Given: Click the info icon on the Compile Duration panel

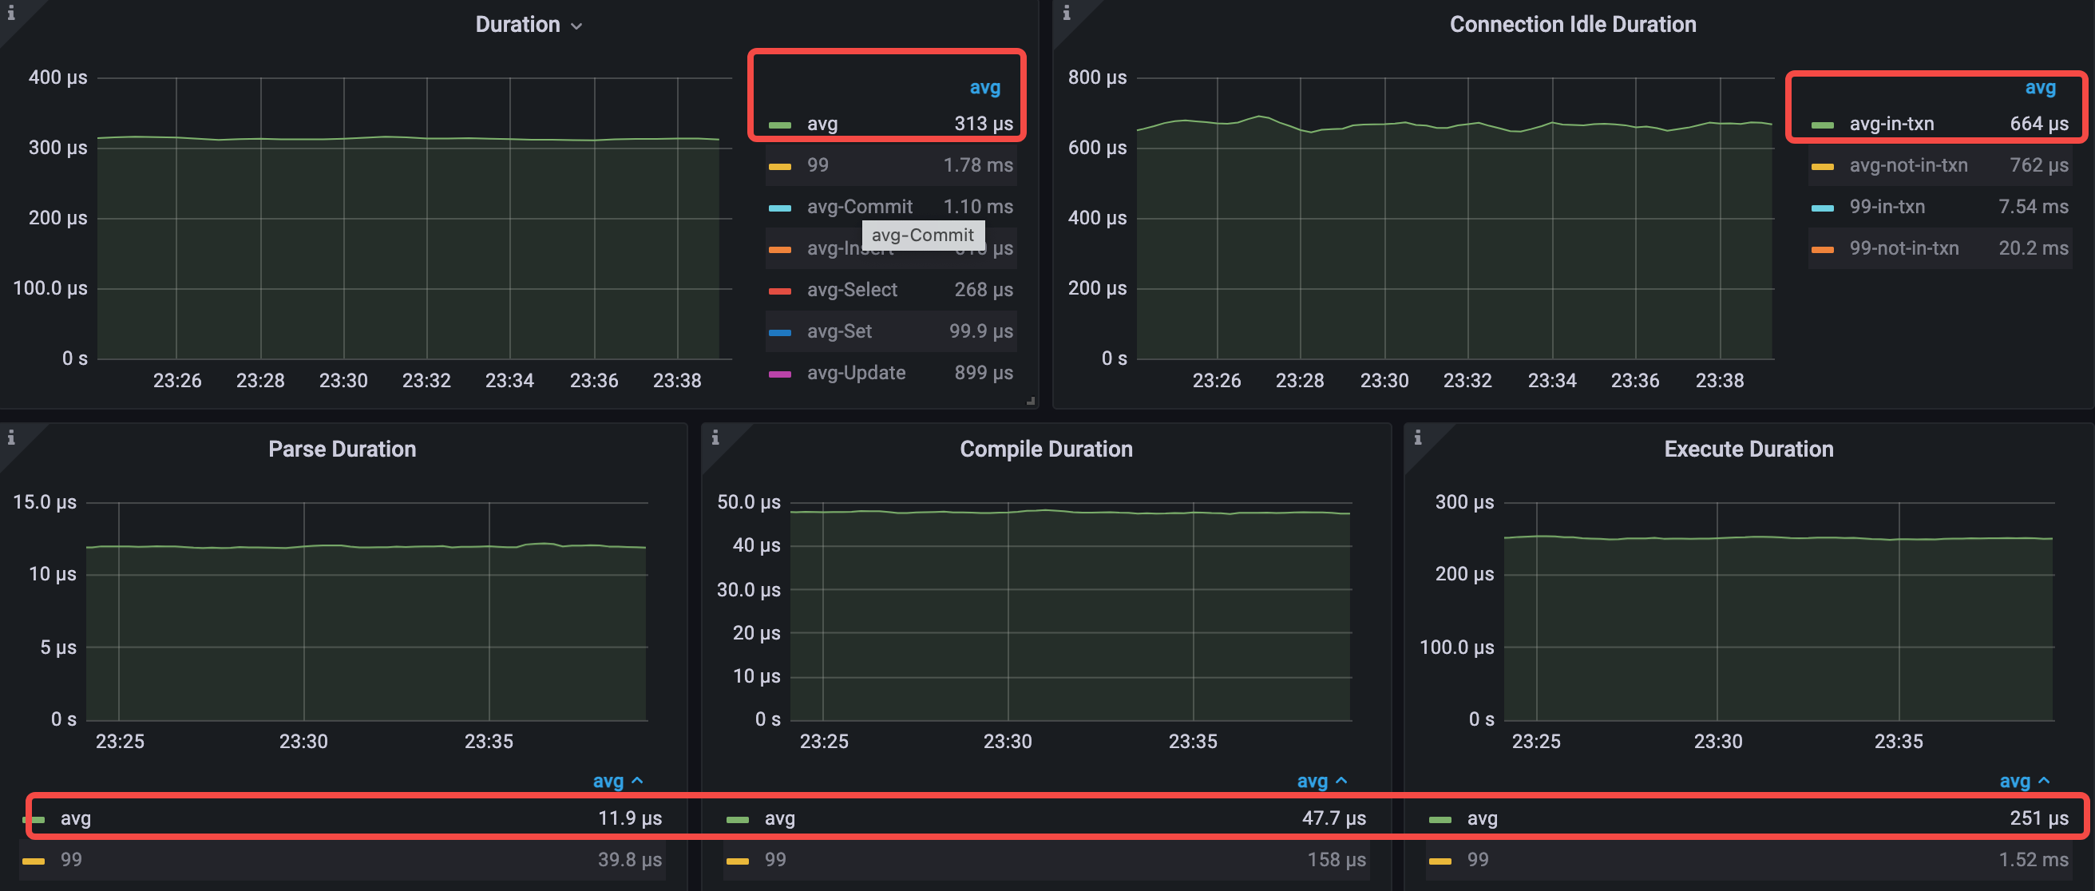Looking at the screenshot, I should pos(715,438).
